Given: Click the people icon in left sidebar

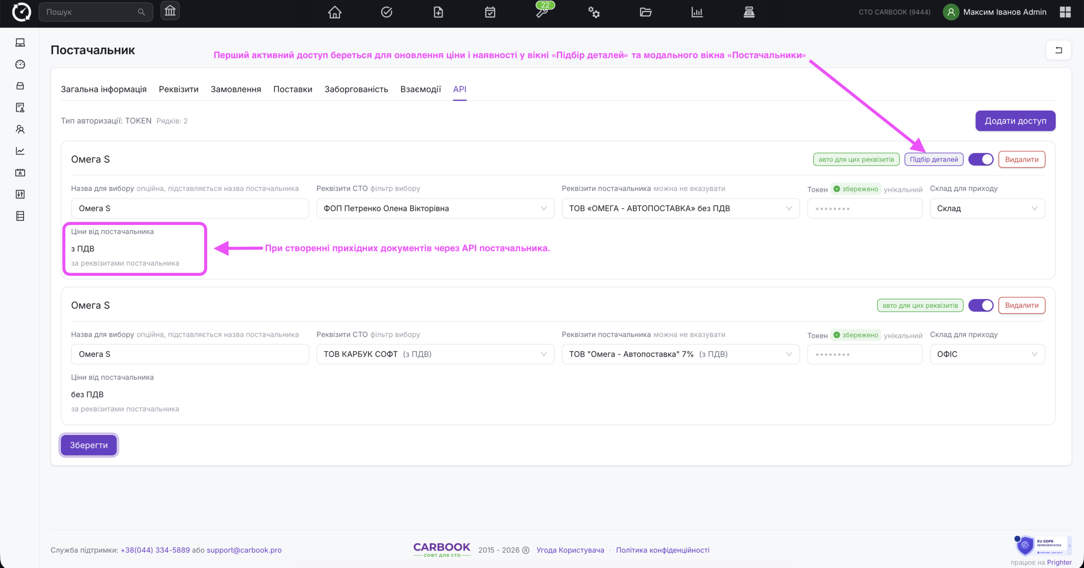Looking at the screenshot, I should coord(20,129).
